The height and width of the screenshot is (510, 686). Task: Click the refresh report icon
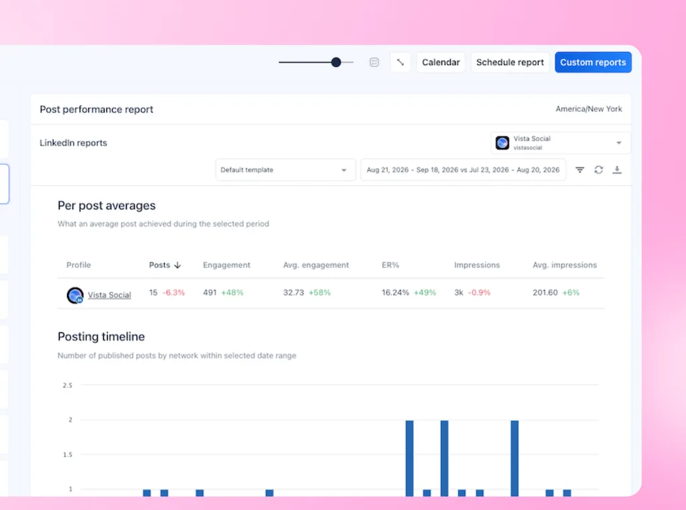click(598, 170)
